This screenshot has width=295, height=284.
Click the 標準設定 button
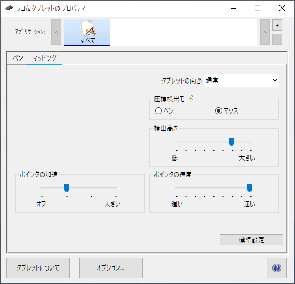pyautogui.click(x=252, y=240)
